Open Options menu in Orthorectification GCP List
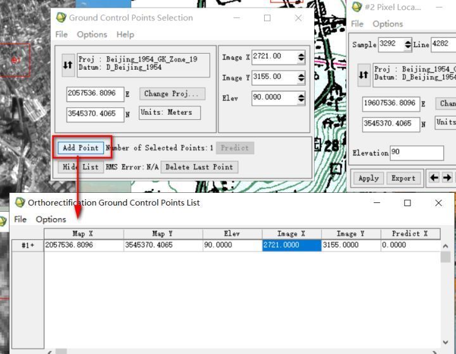This screenshot has height=354, width=456. coord(51,219)
